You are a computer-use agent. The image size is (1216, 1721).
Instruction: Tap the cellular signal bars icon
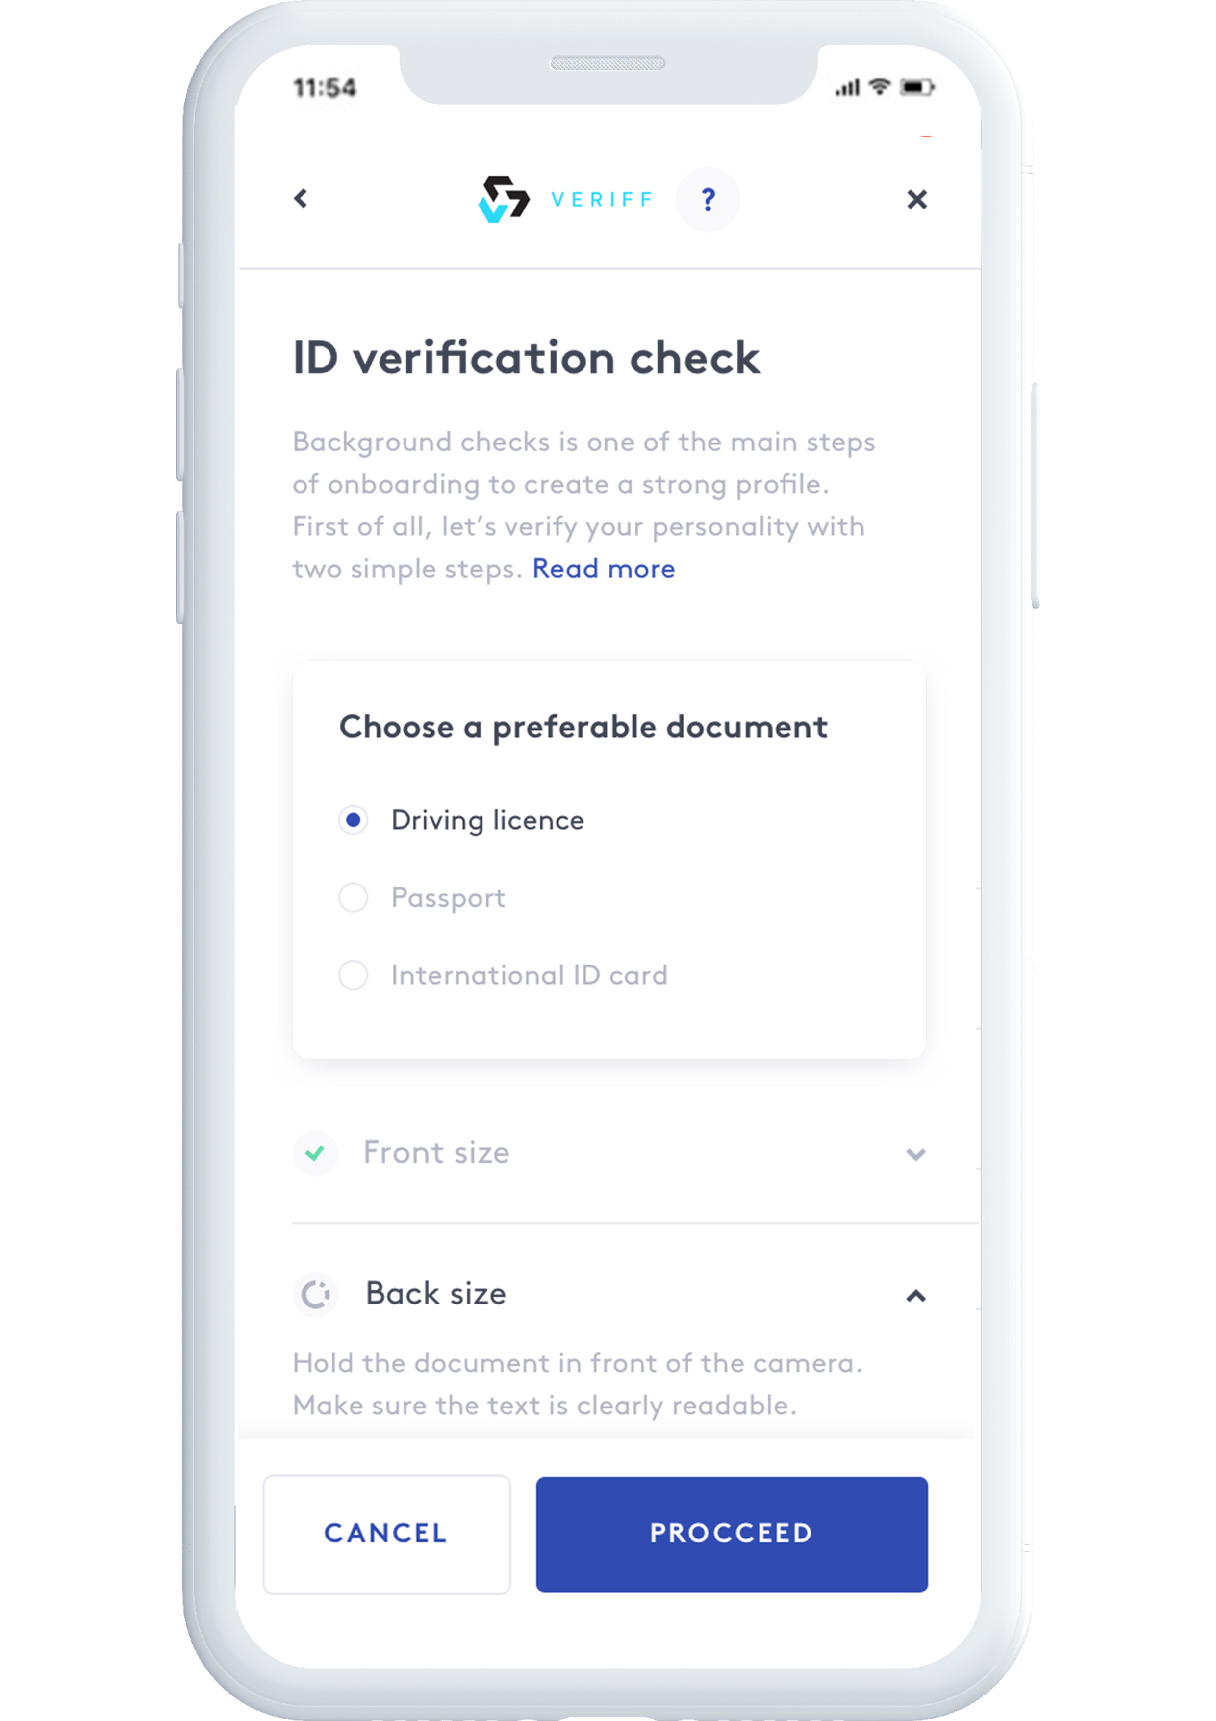coord(847,88)
